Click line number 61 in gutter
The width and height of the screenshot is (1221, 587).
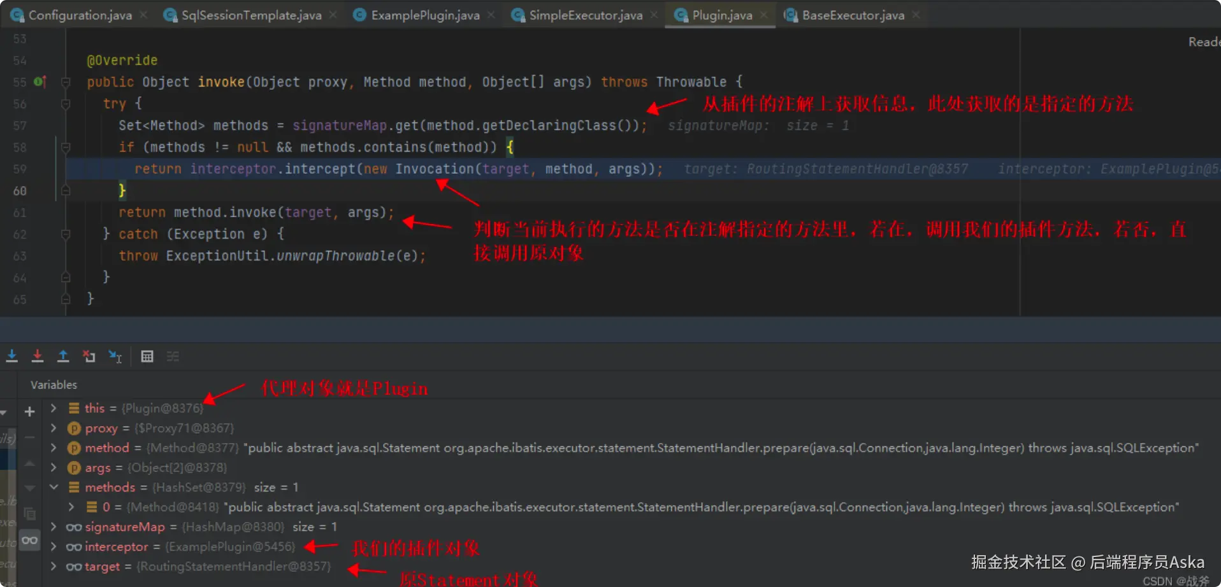(x=20, y=212)
